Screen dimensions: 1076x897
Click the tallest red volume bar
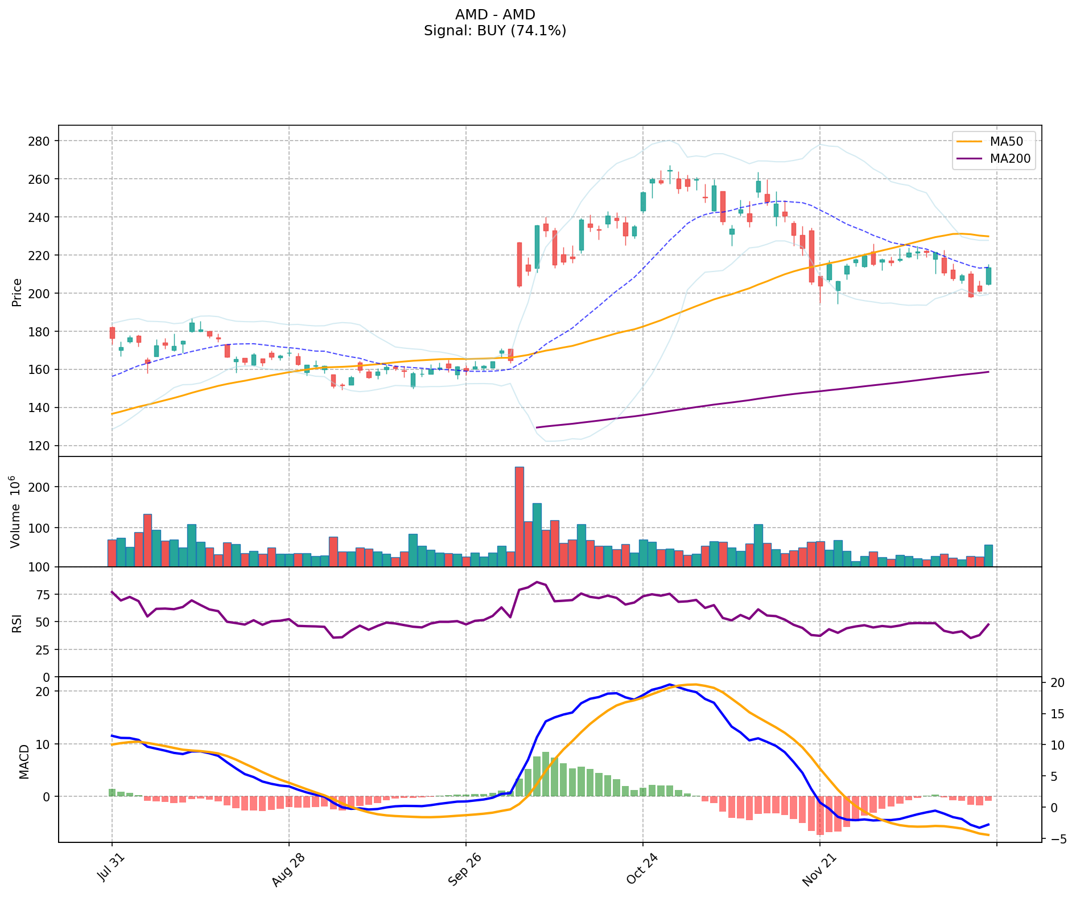point(519,517)
